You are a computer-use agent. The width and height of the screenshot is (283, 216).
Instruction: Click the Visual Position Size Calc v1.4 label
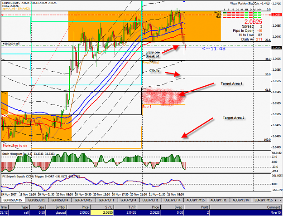click(248, 4)
